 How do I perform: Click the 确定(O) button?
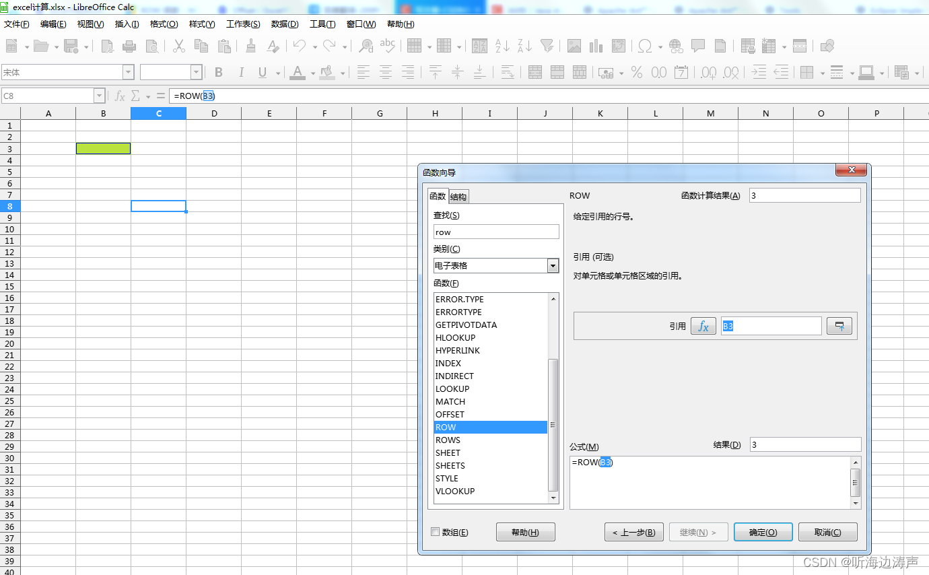pyautogui.click(x=763, y=532)
